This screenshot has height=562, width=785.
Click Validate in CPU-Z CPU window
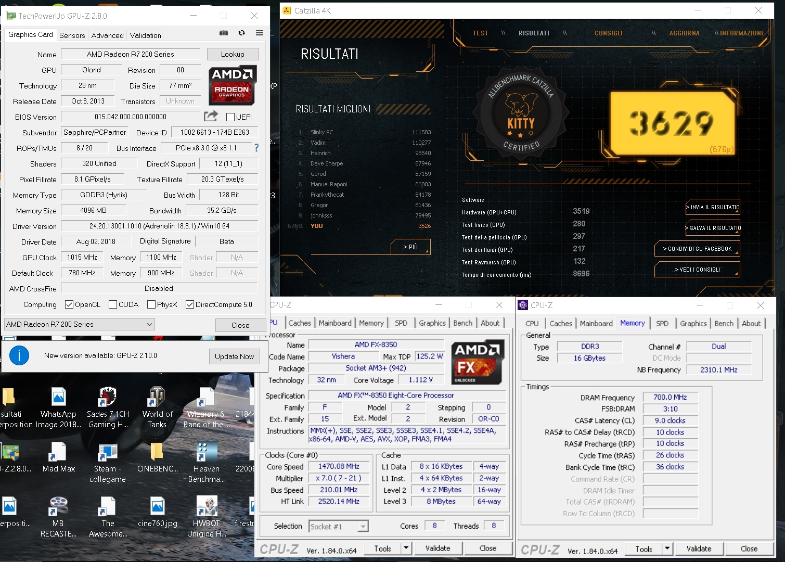click(437, 548)
